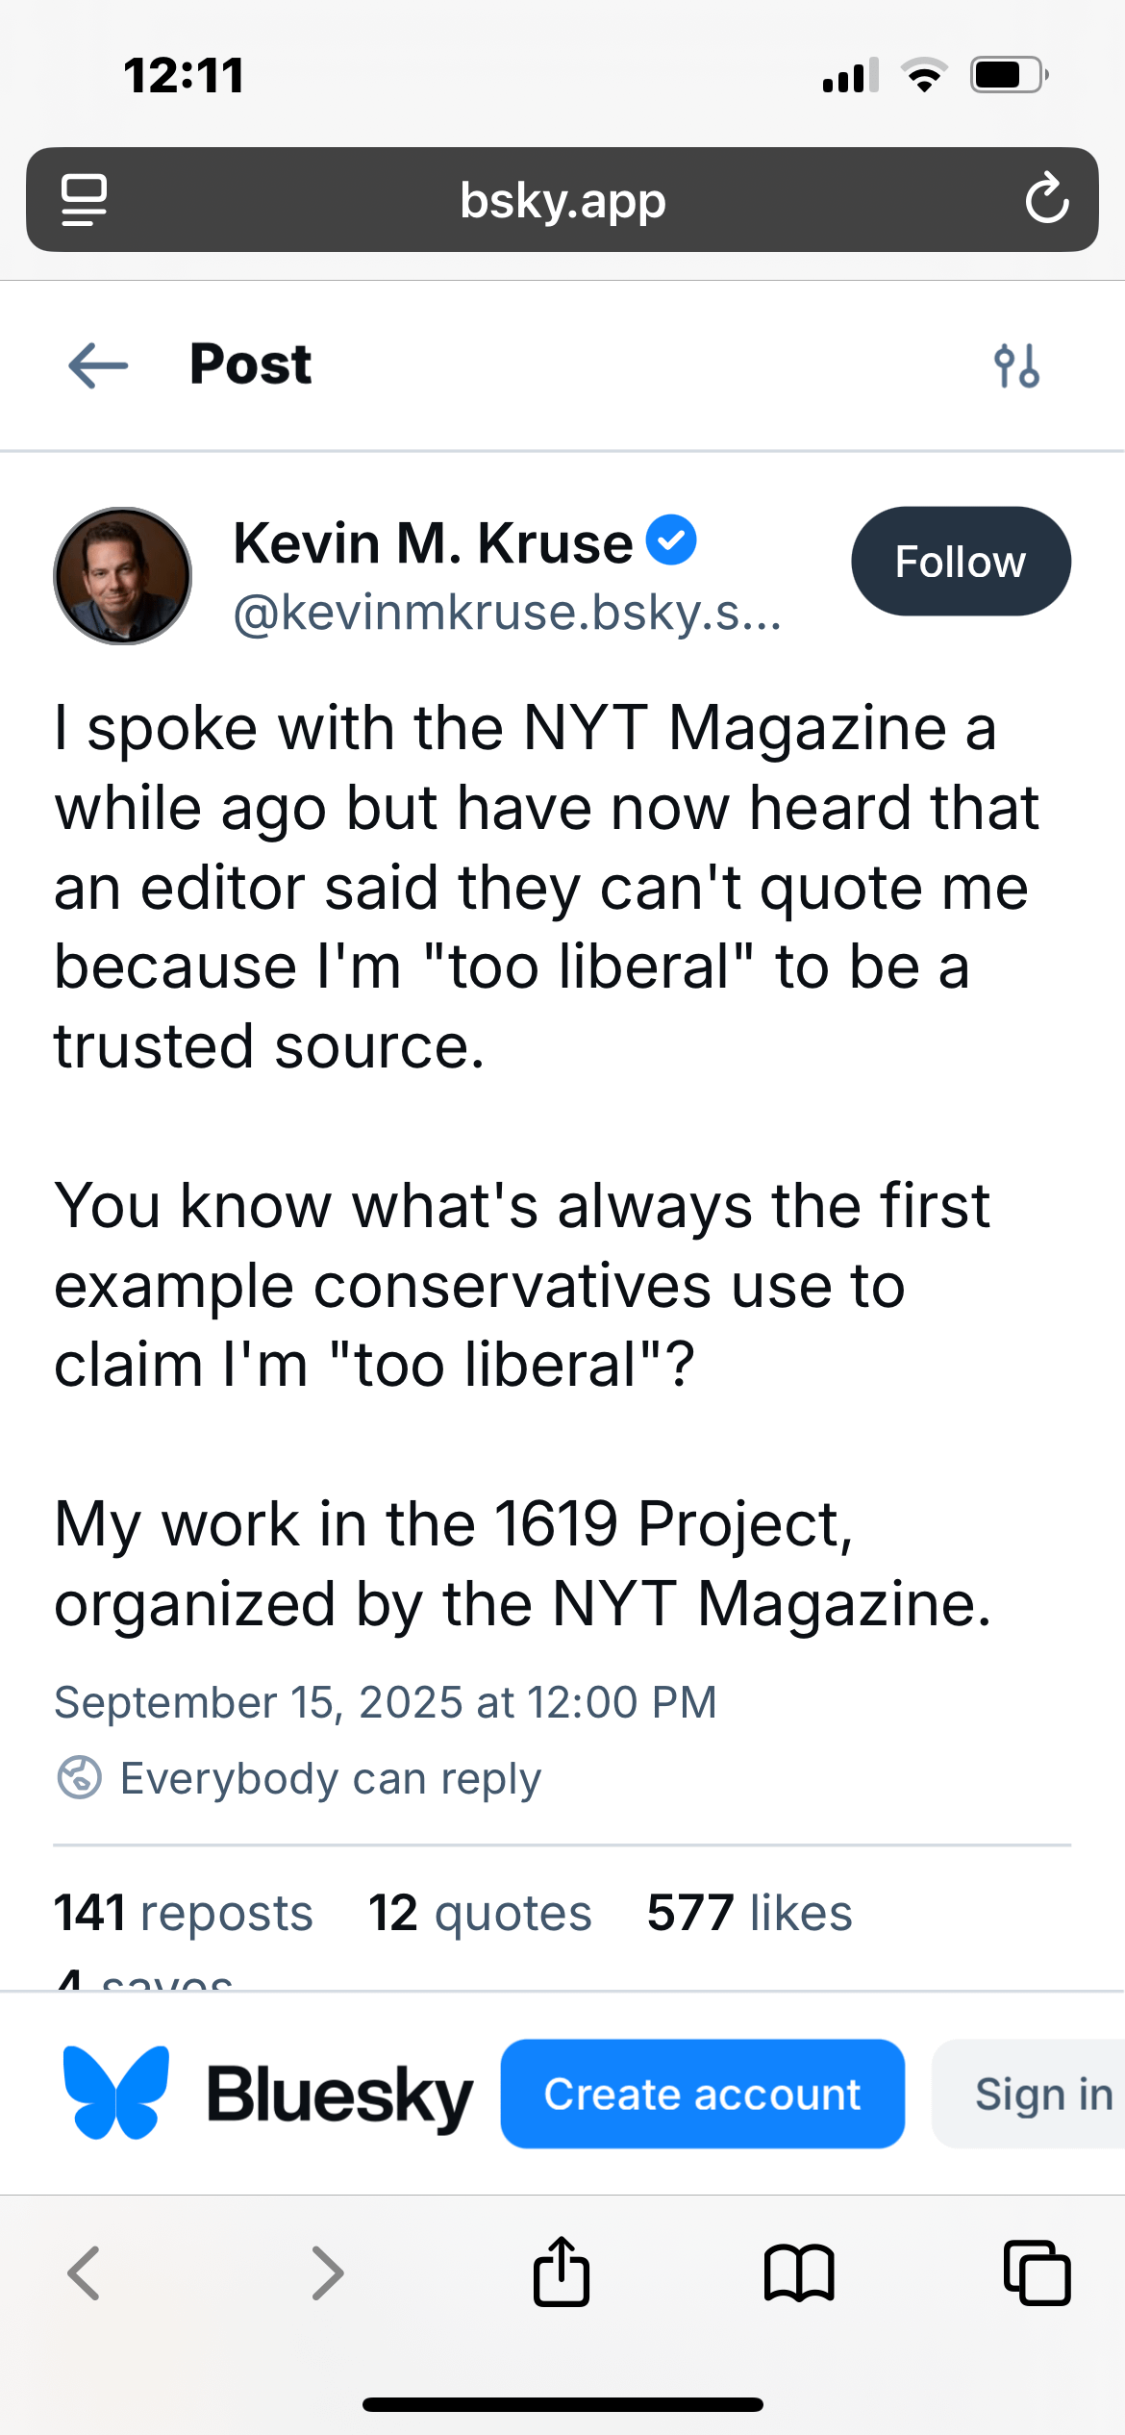View the 12 quotes list

(x=480, y=1912)
